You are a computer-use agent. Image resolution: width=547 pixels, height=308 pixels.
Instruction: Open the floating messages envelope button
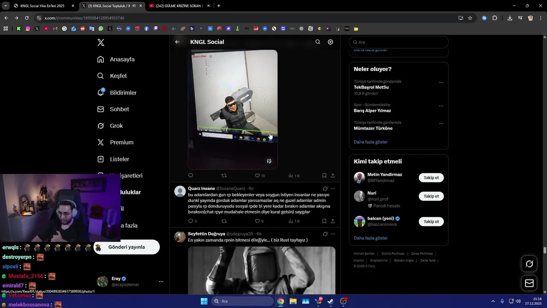(529, 283)
